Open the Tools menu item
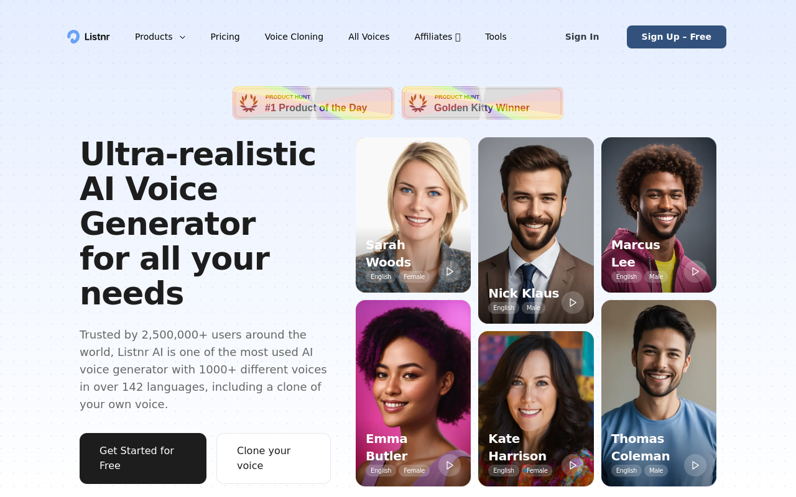796x497 pixels. pyautogui.click(x=496, y=37)
